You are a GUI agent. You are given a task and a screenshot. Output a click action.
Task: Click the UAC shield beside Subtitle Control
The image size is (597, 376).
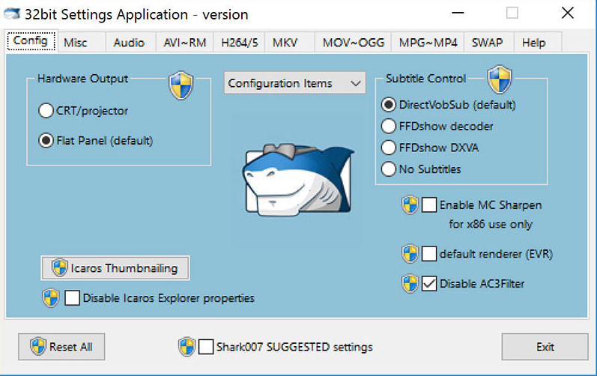[x=500, y=79]
